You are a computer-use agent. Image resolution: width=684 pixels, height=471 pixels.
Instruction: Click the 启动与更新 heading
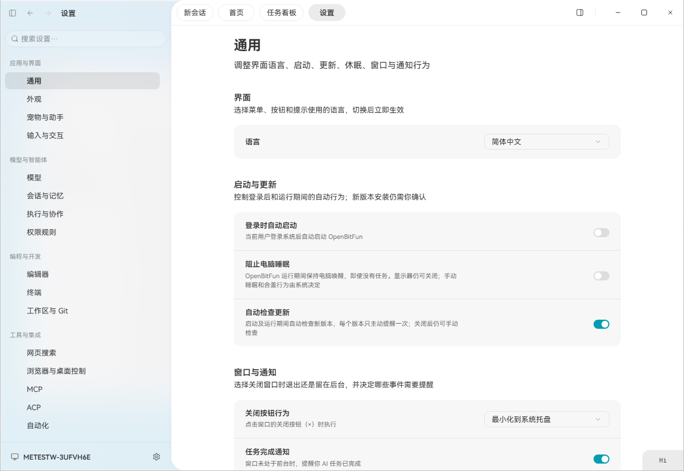click(255, 184)
